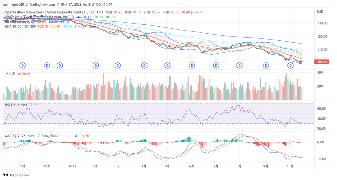337x180 pixels.
Task: Click the MACD (12, 26, close, 9) label
Action: [31, 136]
